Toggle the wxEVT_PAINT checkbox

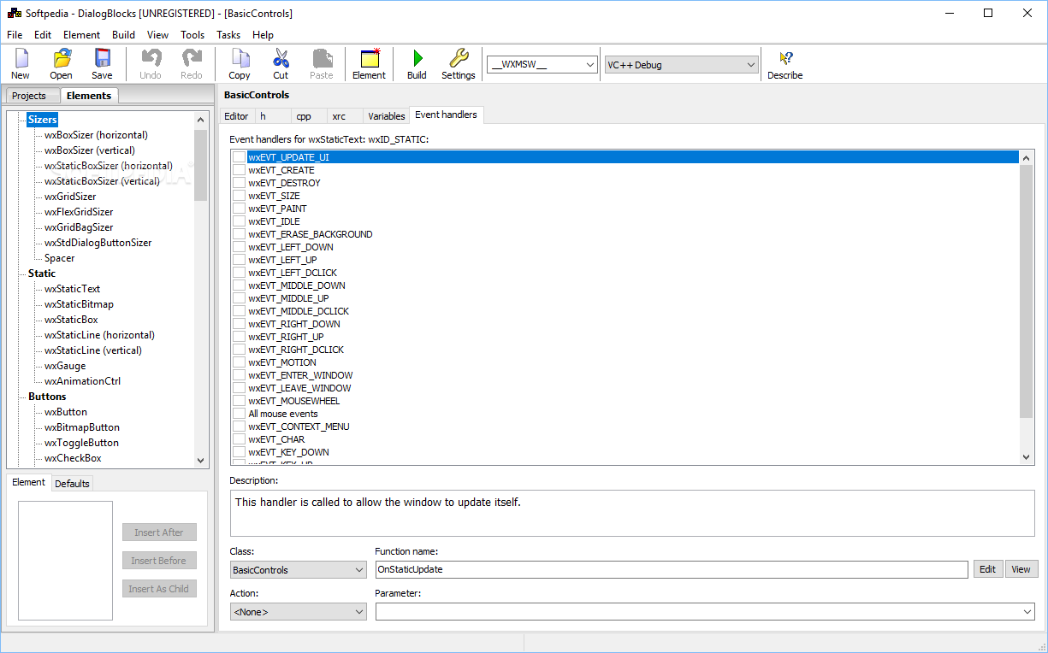pos(239,209)
